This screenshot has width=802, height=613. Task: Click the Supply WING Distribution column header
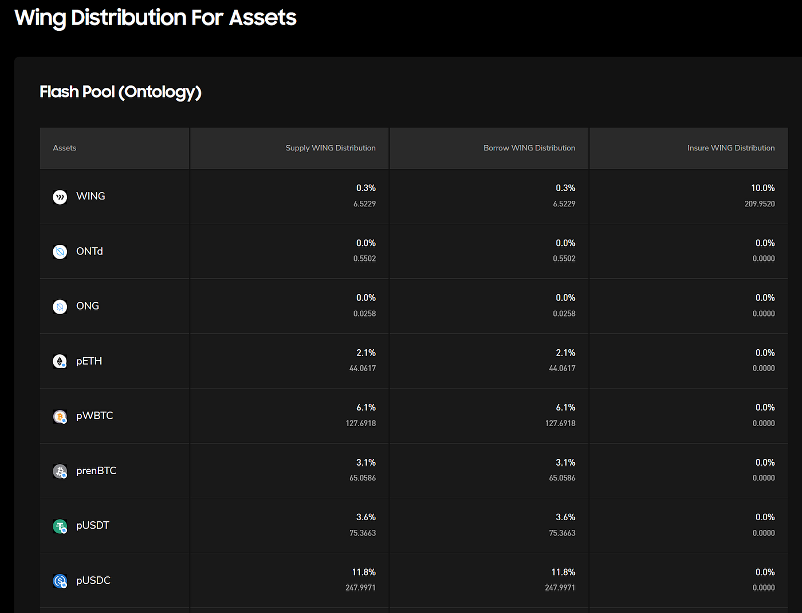coord(330,147)
